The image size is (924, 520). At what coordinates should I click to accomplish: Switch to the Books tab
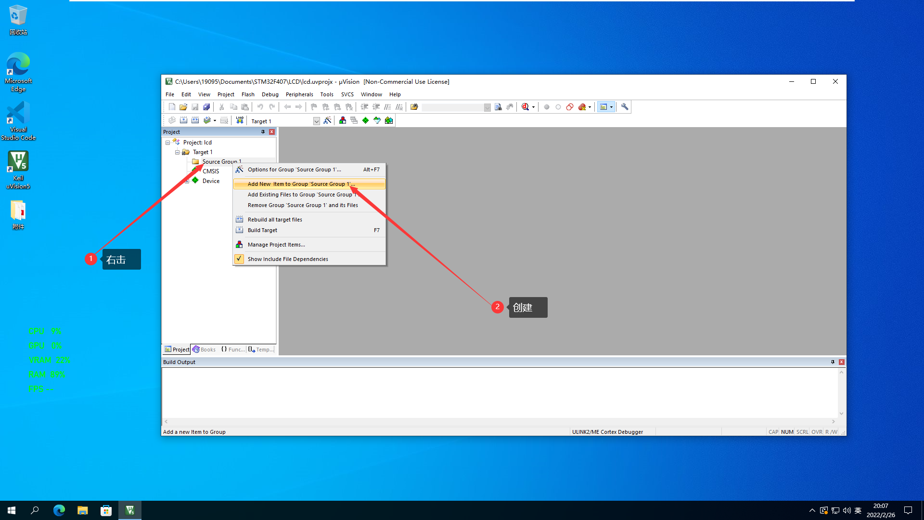pos(204,350)
